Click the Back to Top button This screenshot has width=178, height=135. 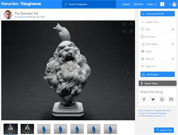[x=164, y=130]
